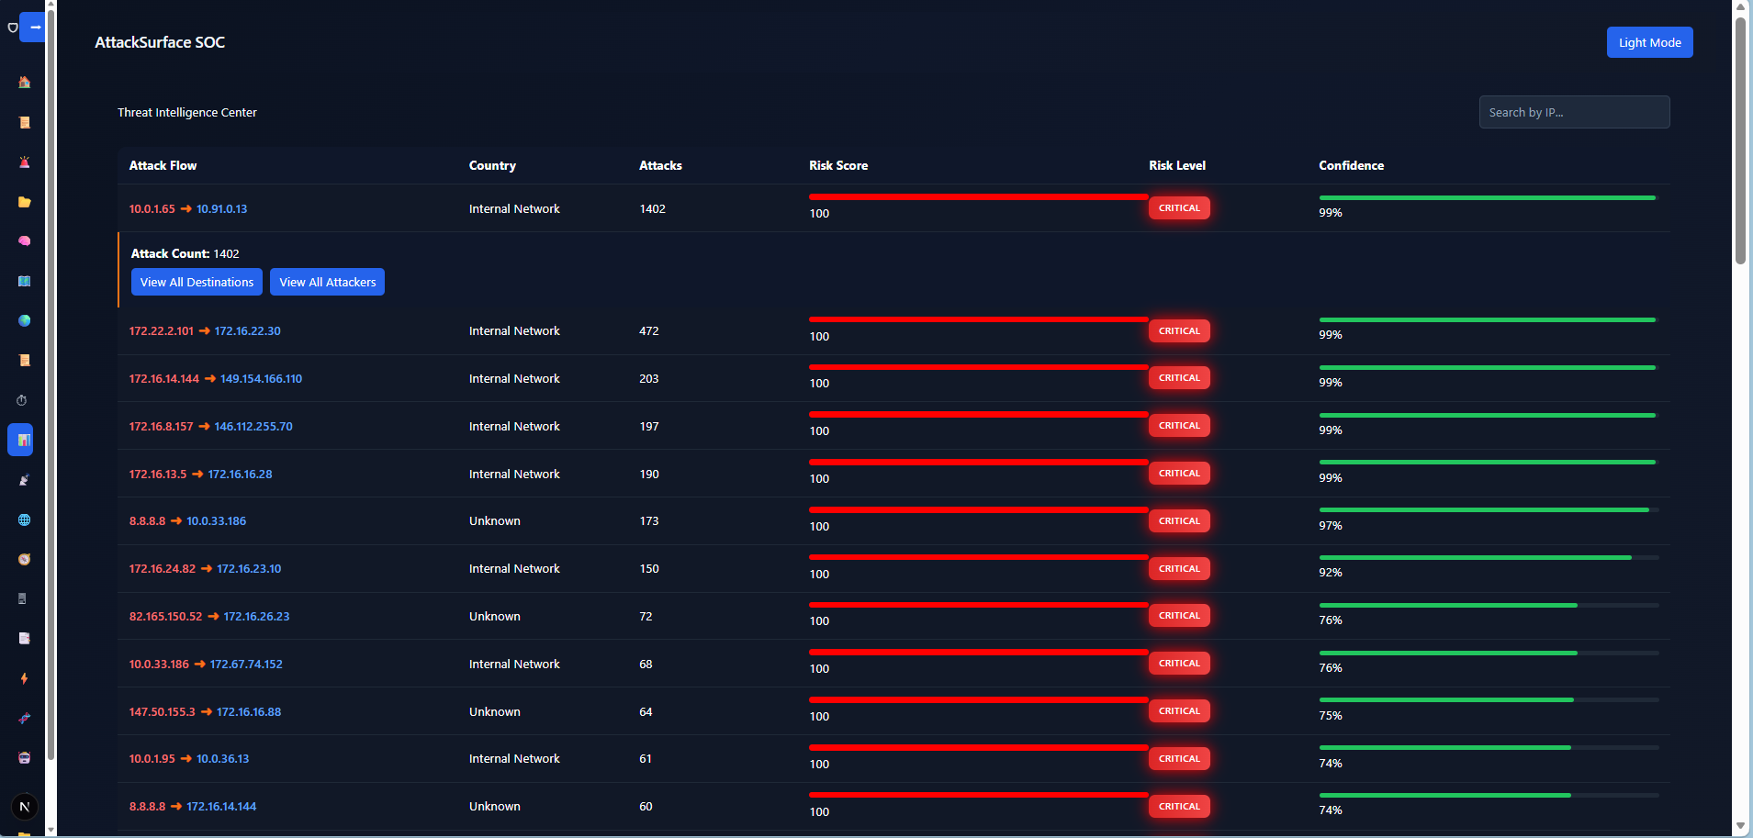Image resolution: width=1753 pixels, height=838 pixels.
Task: Click View All Attackers button
Action: tap(327, 282)
